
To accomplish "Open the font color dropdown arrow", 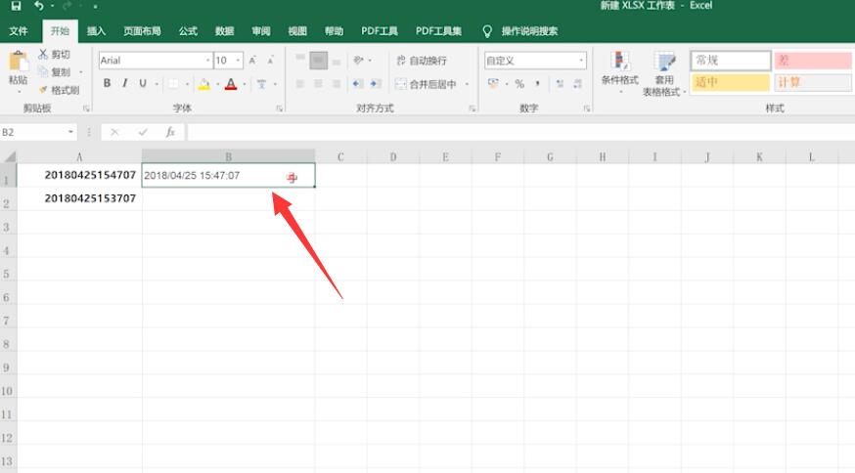I will (x=245, y=84).
